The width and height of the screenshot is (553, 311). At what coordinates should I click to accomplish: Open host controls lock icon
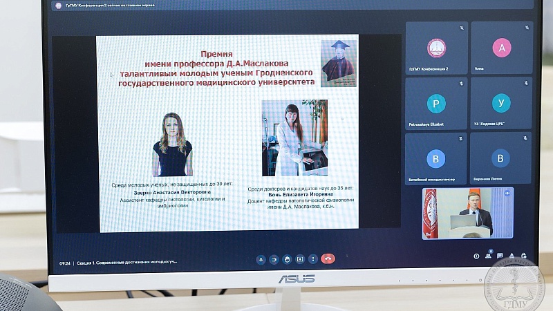(524, 255)
